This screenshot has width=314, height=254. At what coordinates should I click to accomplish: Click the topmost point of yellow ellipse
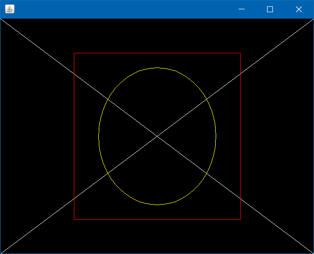(x=157, y=68)
